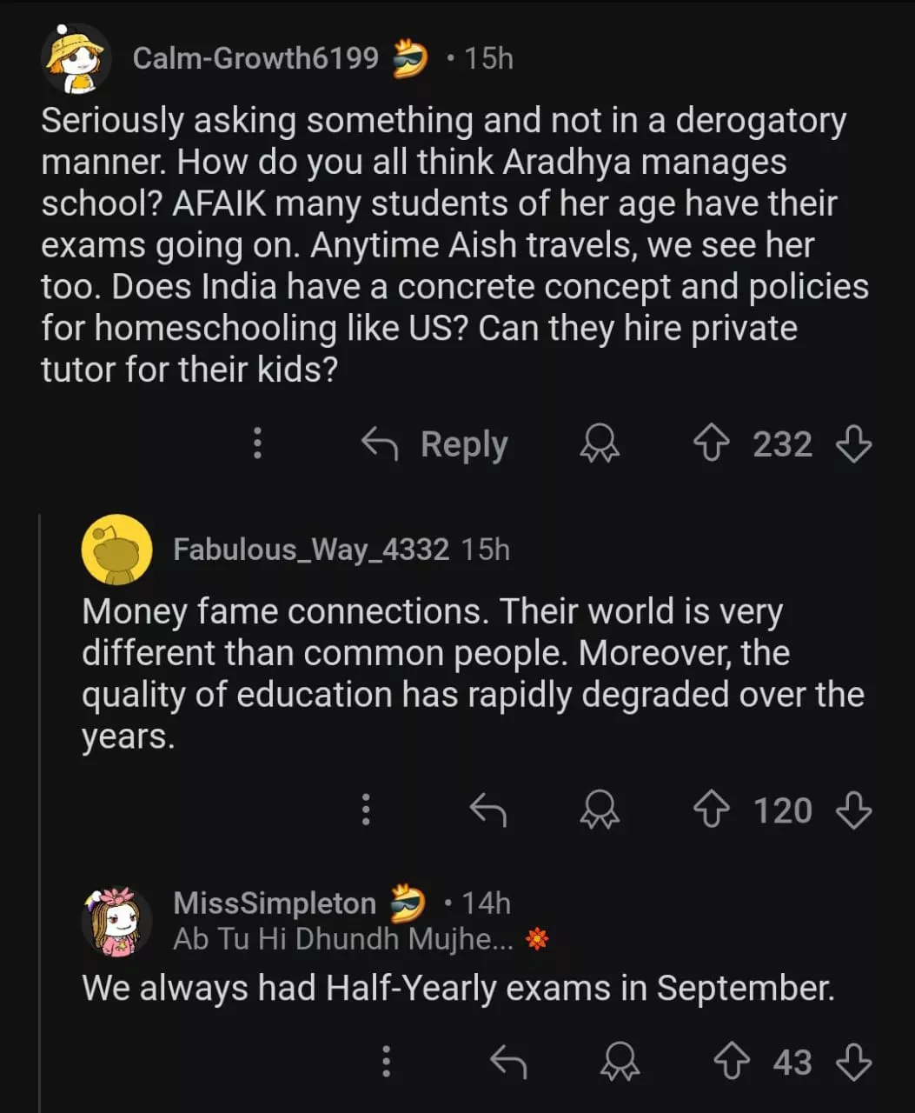Open overflow menu on MissSimpleton's comment
The width and height of the screenshot is (915, 1113).
tap(387, 1062)
